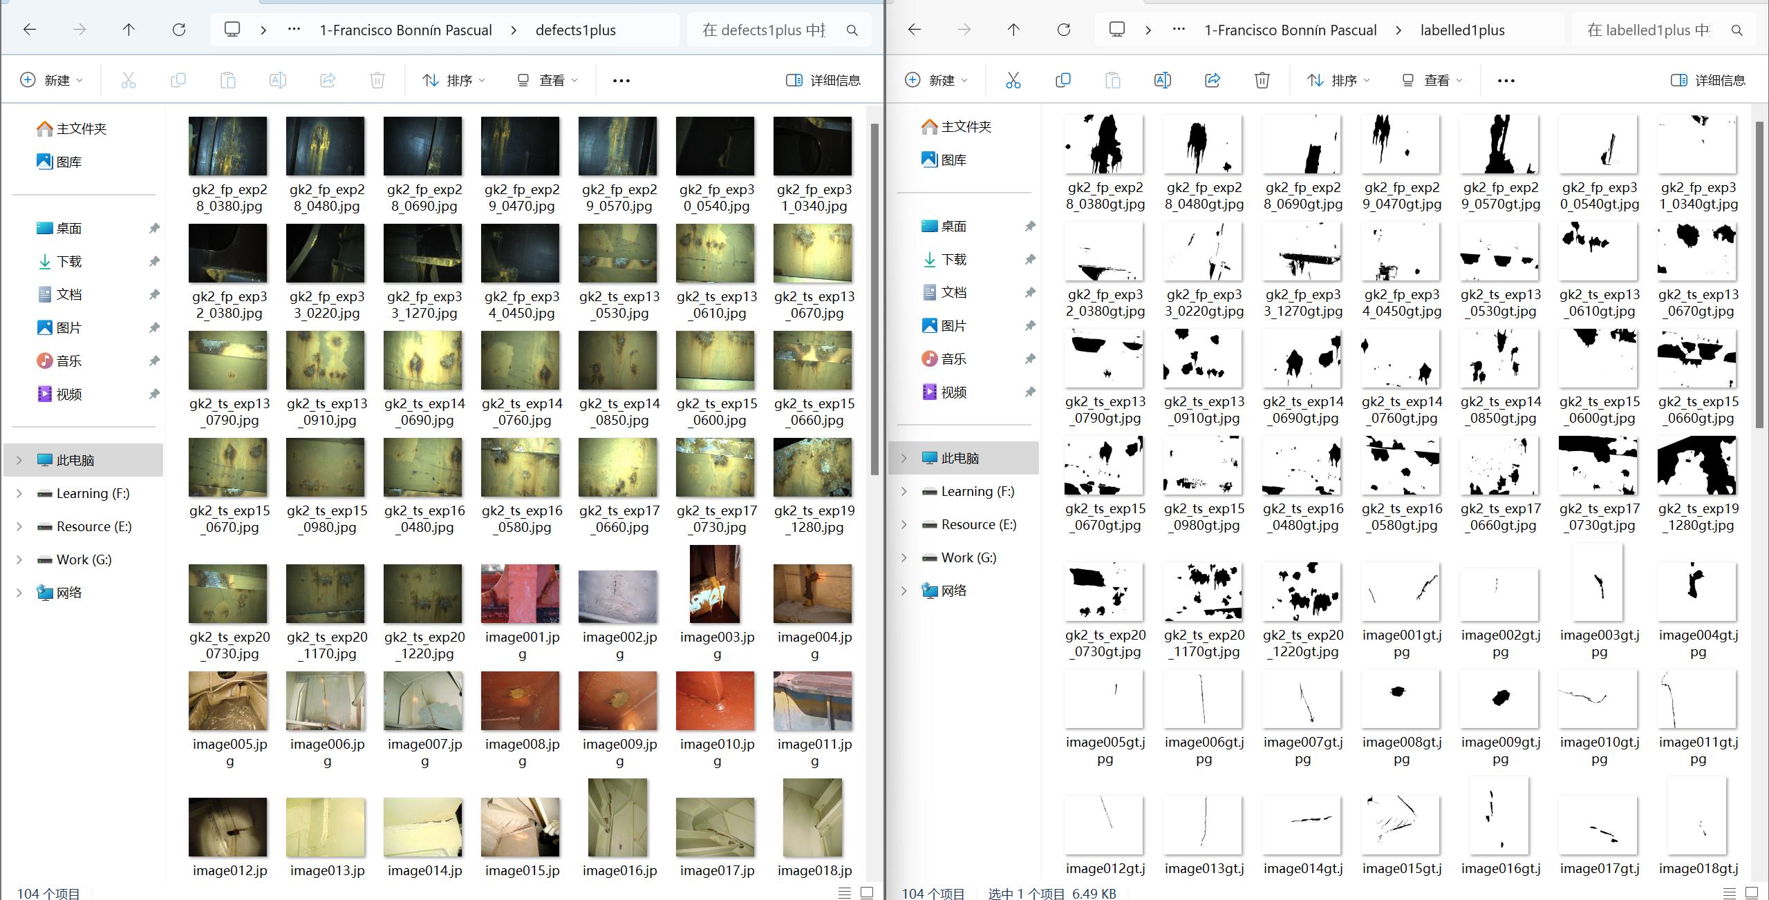Open the New menu in right window
The image size is (1769, 900).
[935, 80]
